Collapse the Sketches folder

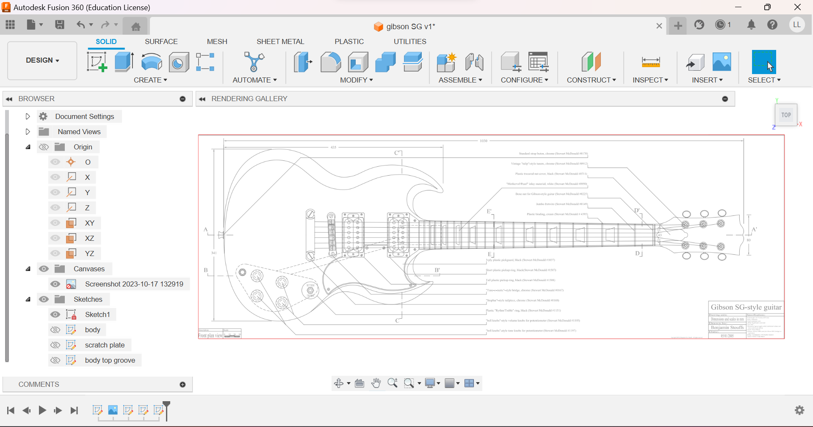[28, 299]
